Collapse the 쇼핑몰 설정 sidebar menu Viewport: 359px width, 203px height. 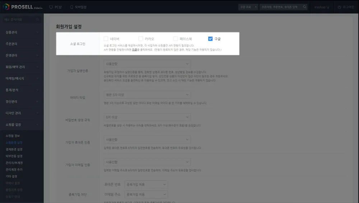pos(22,125)
